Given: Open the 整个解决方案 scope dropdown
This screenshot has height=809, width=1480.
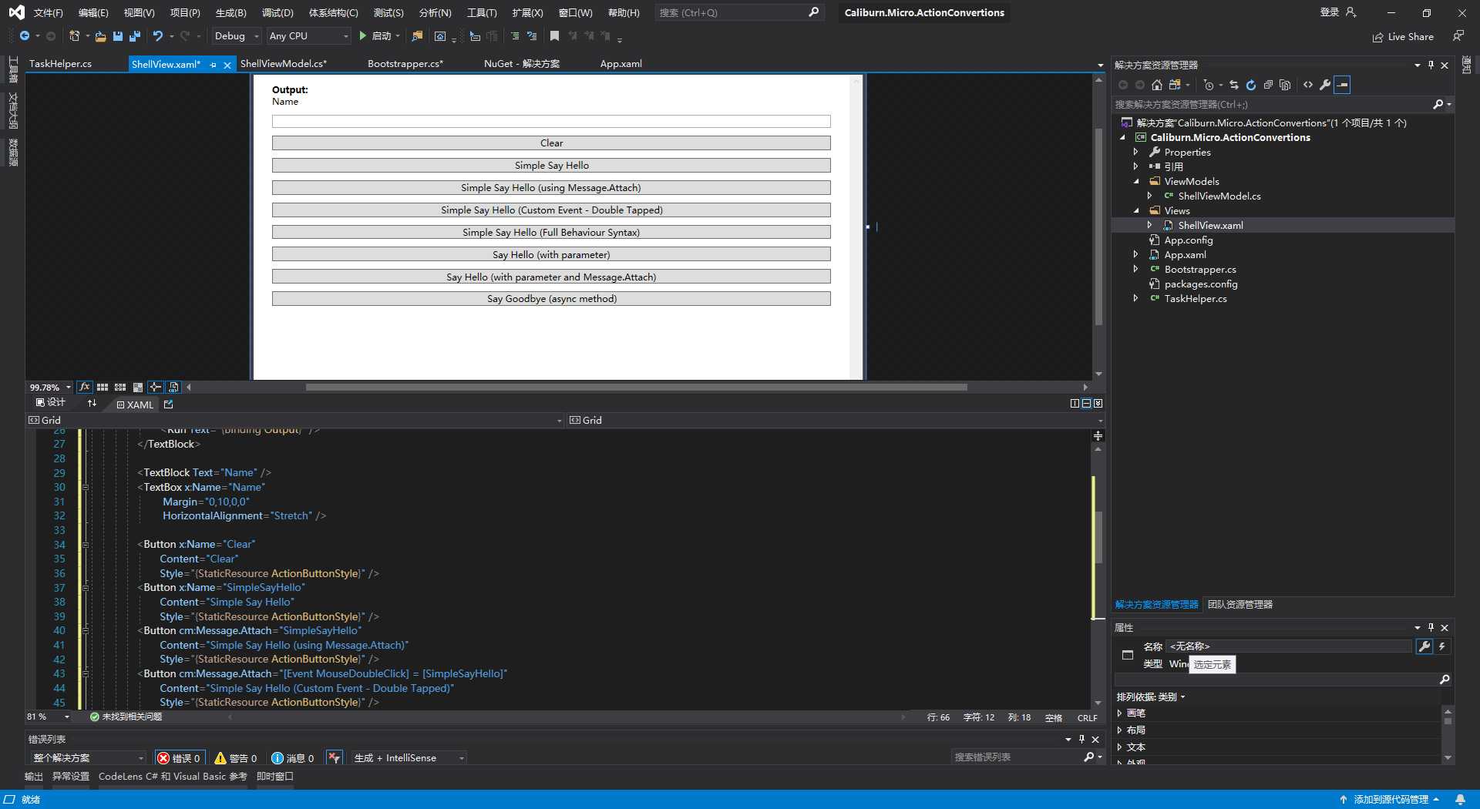Looking at the screenshot, I should (x=87, y=758).
